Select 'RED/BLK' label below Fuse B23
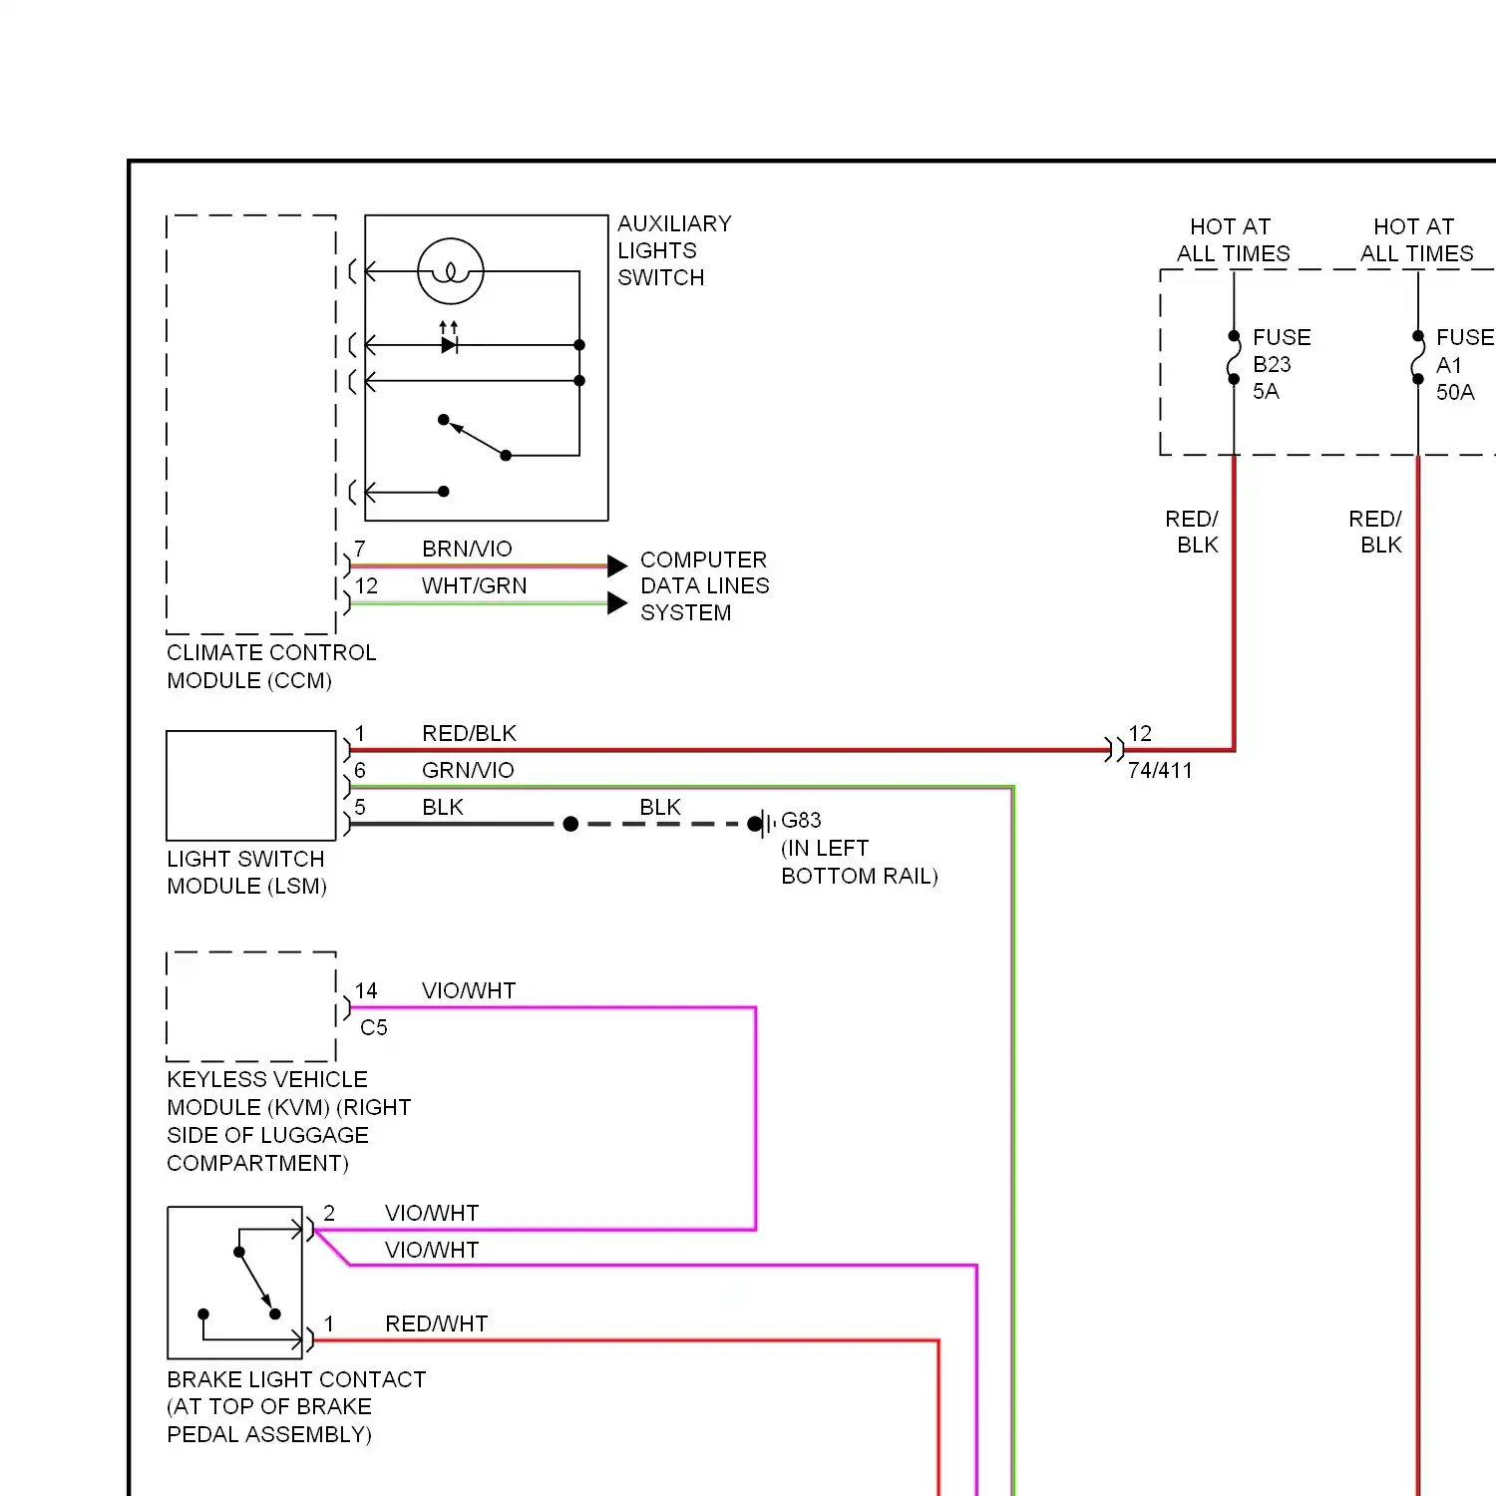Viewport: 1496px width, 1496px height. click(x=1192, y=532)
